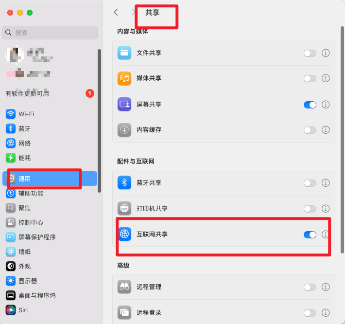
Task: Click the 媒体共享 music icon
Action: 124,78
